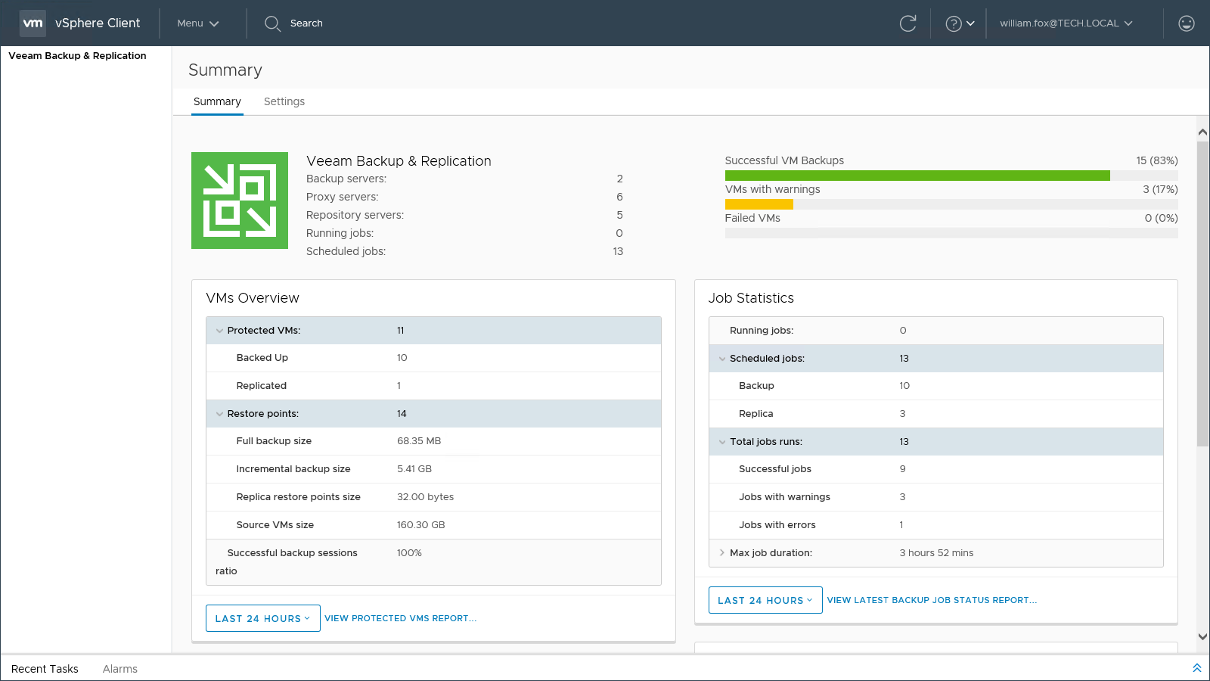The width and height of the screenshot is (1210, 681).
Task: Click the Successful VM Backups green progress bar
Action: point(917,176)
